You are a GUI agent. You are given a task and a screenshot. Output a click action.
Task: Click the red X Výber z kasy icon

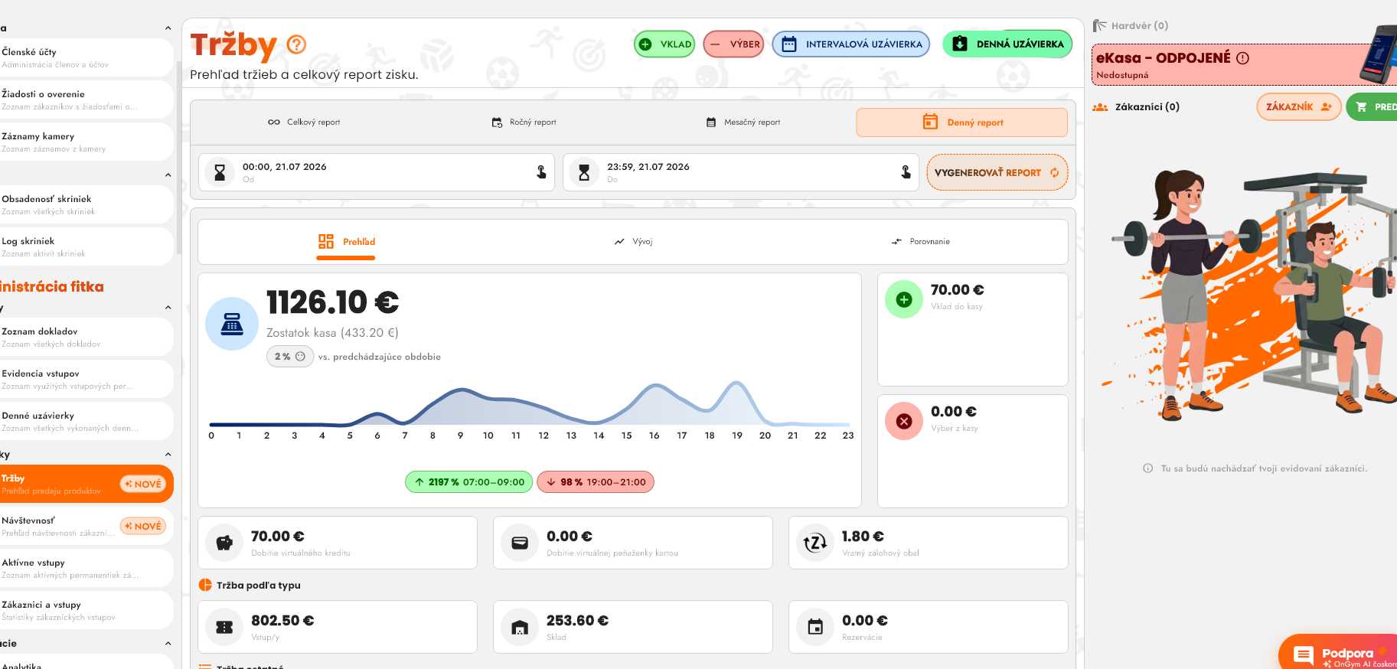point(904,421)
